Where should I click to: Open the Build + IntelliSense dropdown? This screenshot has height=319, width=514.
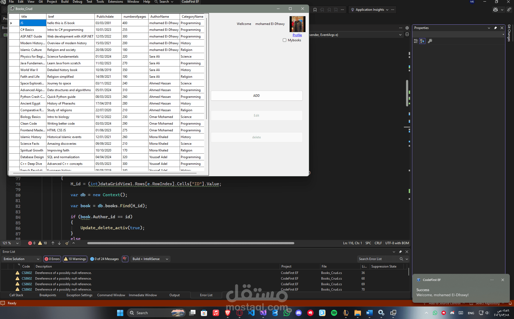[x=150, y=259]
